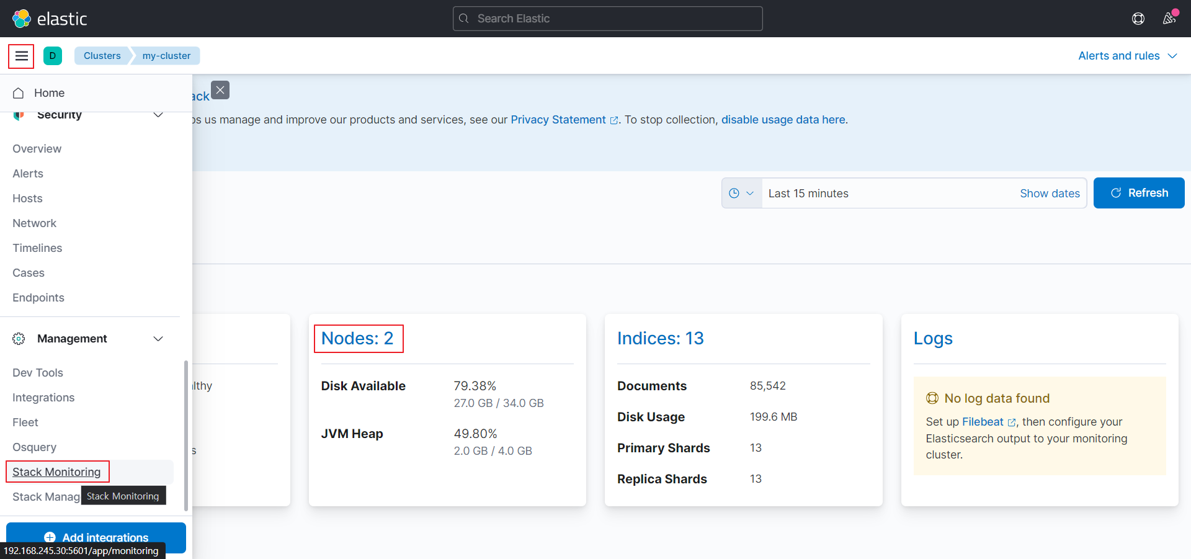The image size is (1191, 559).
Task: Click the Search Elastic field
Action: point(608,19)
